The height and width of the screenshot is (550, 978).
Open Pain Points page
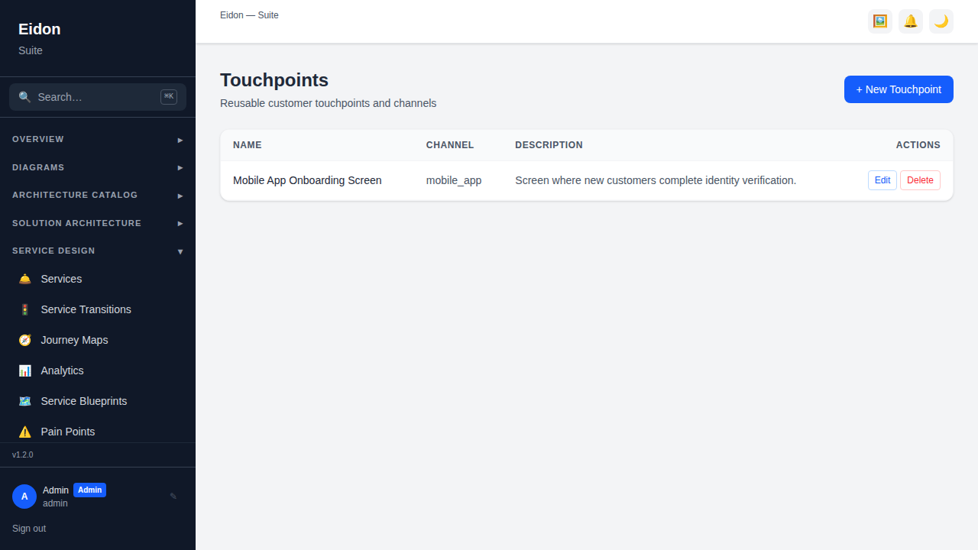pyautogui.click(x=98, y=432)
